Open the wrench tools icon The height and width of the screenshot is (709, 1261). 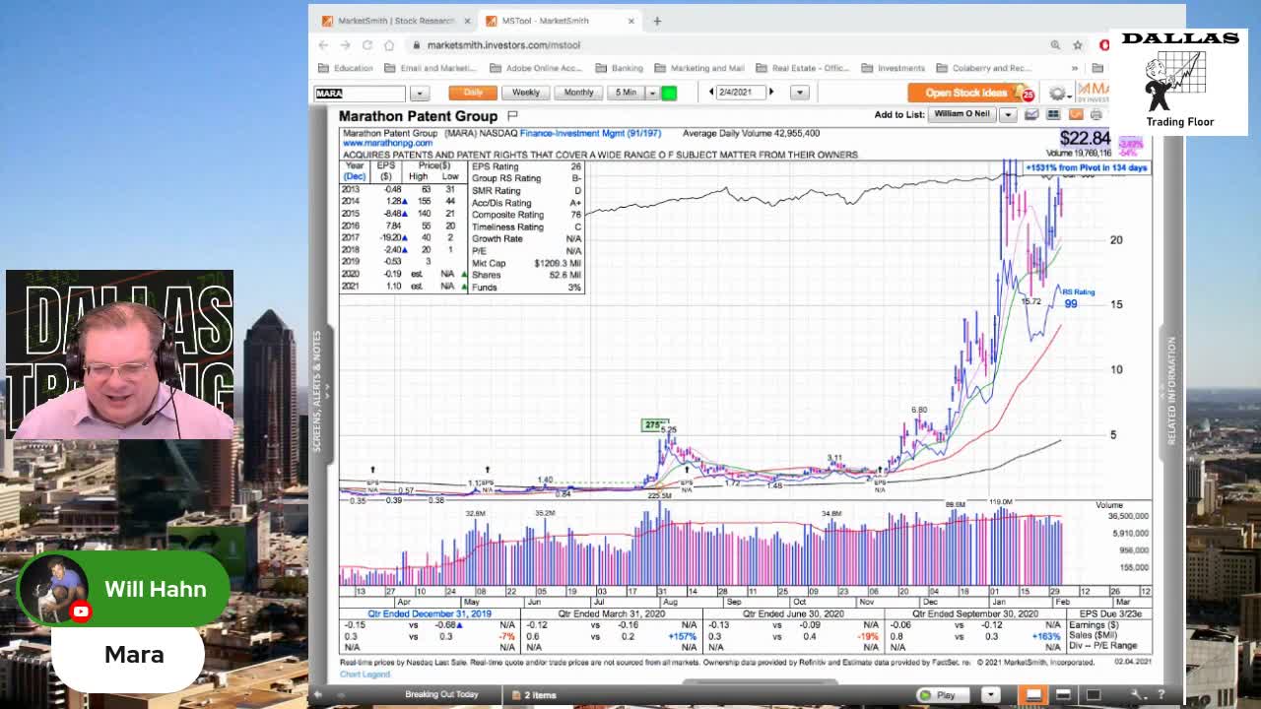click(x=1138, y=694)
